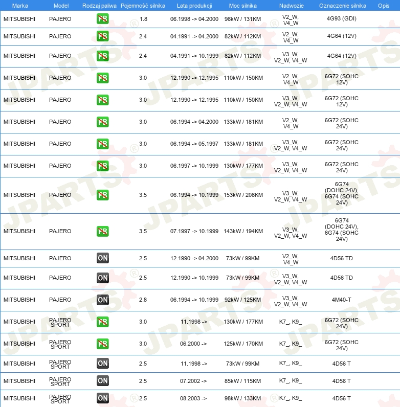The height and width of the screenshot is (407, 400).
Task: Select PAJERO model cell in the 4G93 row
Action: [60, 19]
